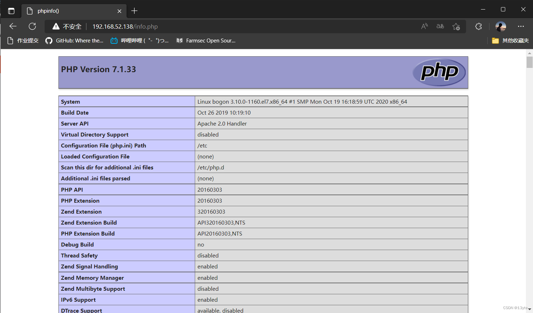Add page to favorites star icon
The image size is (533, 313).
(x=456, y=27)
